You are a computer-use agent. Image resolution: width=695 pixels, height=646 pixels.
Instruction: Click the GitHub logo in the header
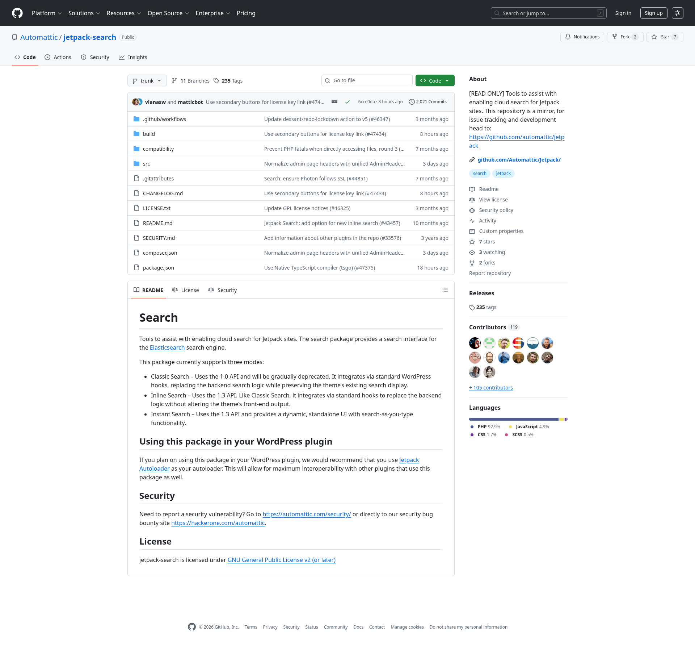tap(17, 13)
